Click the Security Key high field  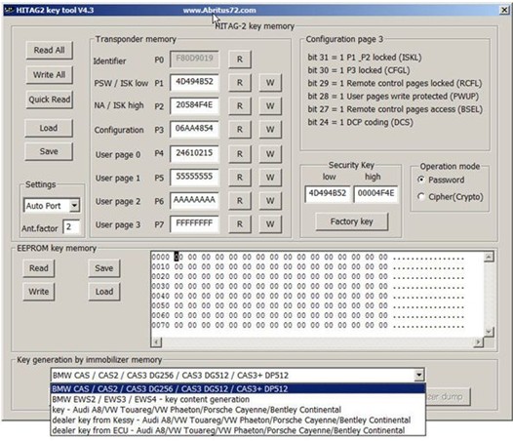click(375, 194)
